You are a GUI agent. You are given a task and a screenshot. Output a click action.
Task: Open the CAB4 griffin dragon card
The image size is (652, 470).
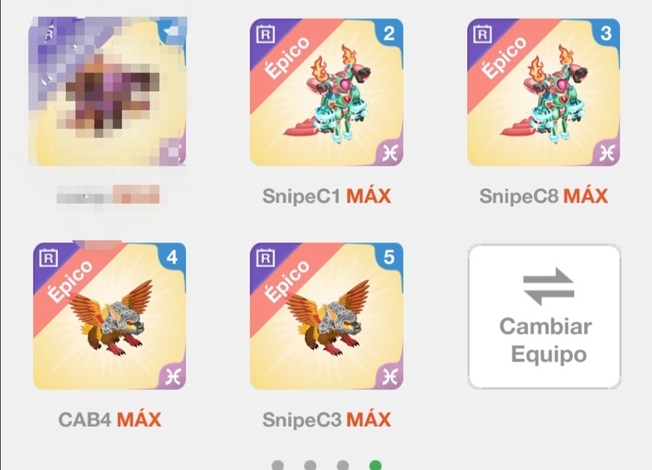(110, 316)
